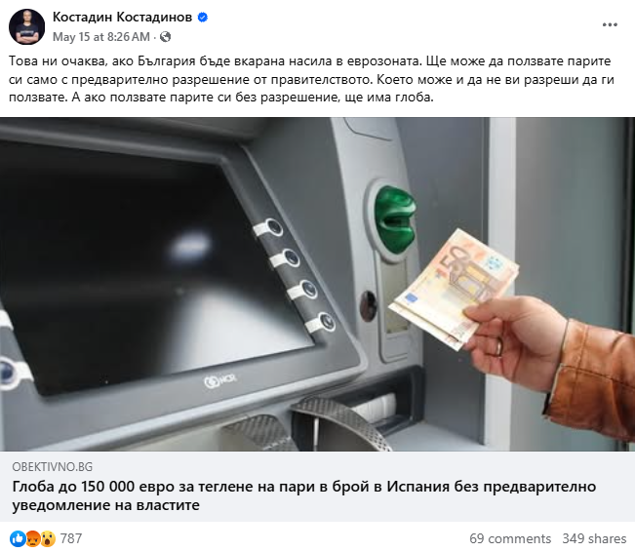Open the 787 reactions count

[x=71, y=538]
